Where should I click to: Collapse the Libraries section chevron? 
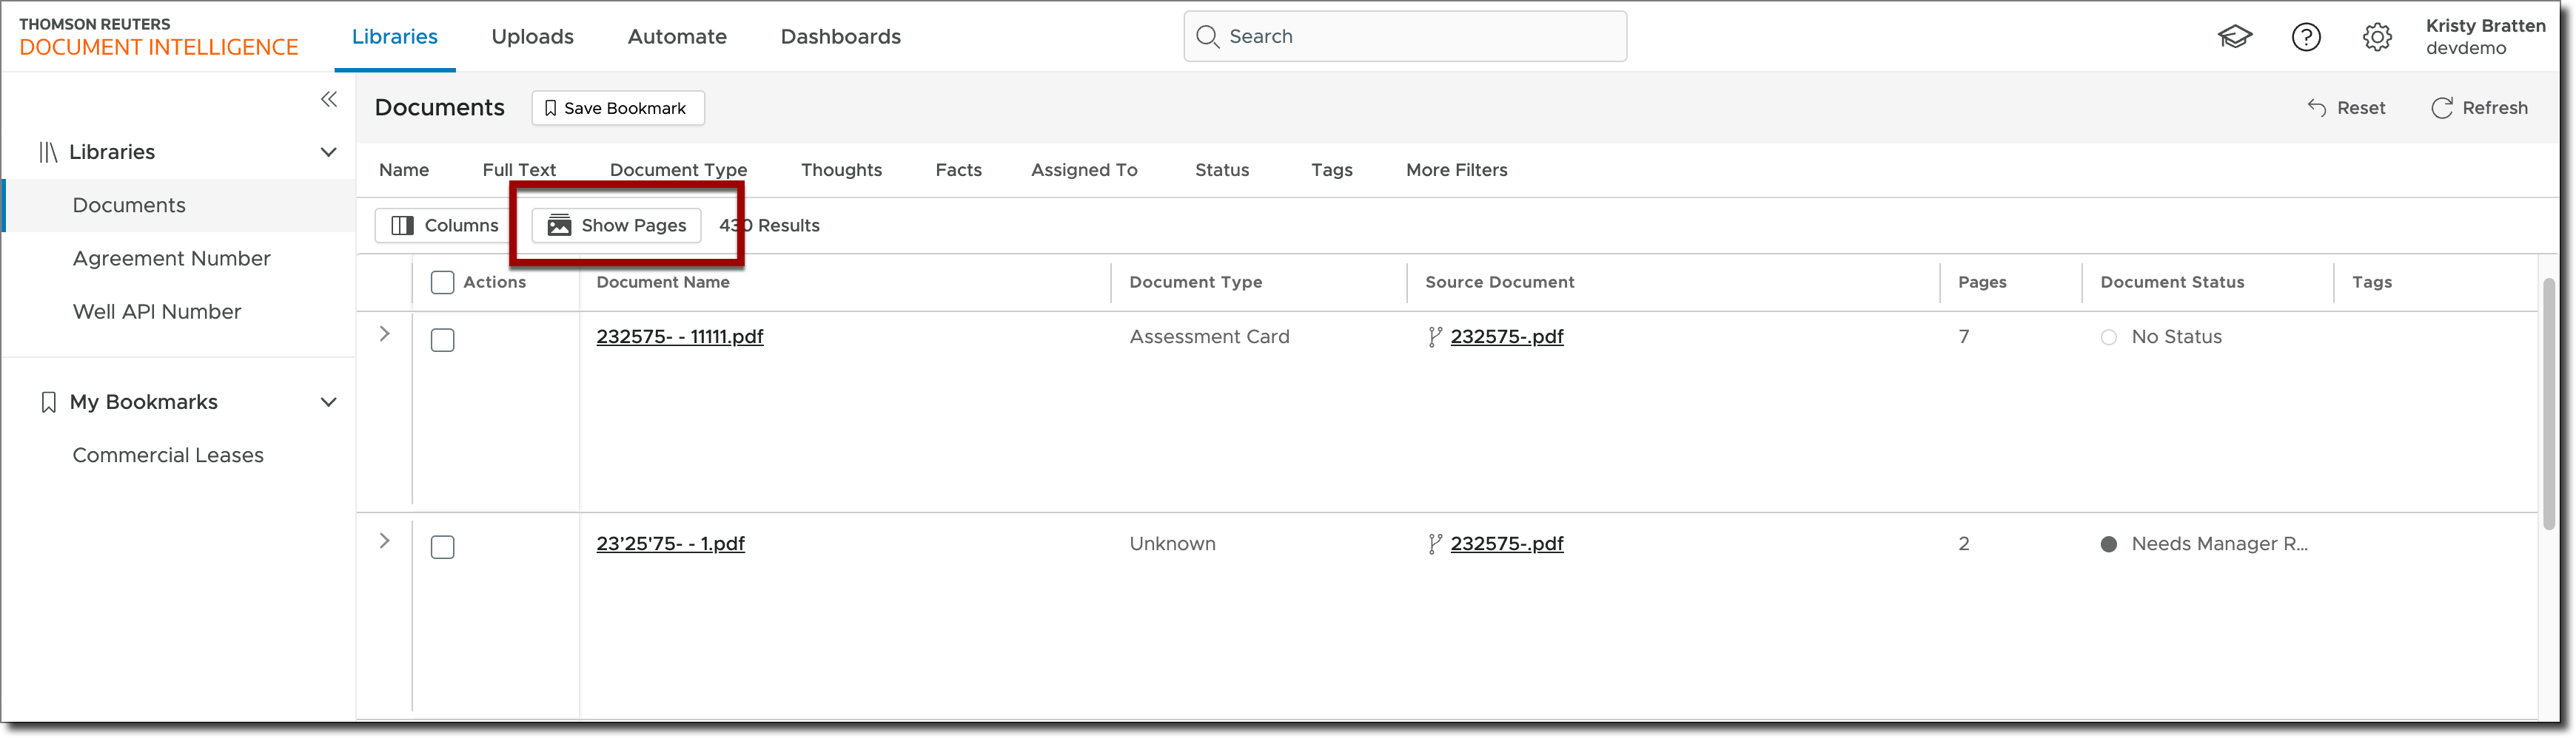pos(329,151)
